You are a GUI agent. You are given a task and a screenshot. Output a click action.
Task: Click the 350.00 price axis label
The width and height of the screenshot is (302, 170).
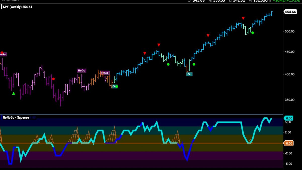(290, 100)
